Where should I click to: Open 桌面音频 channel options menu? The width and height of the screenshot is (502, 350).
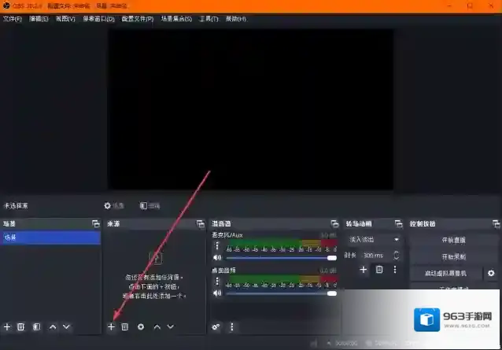click(x=217, y=281)
